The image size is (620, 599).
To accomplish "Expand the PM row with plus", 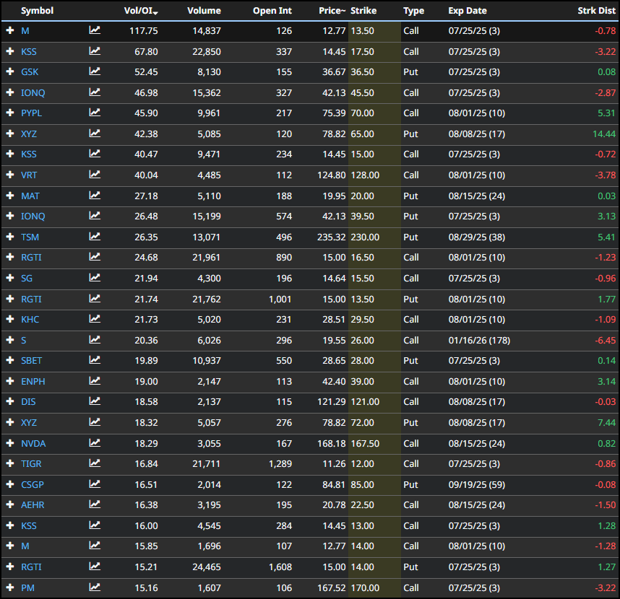I will click(x=10, y=587).
